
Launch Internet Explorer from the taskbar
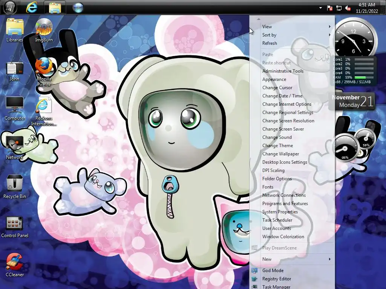(x=32, y=8)
